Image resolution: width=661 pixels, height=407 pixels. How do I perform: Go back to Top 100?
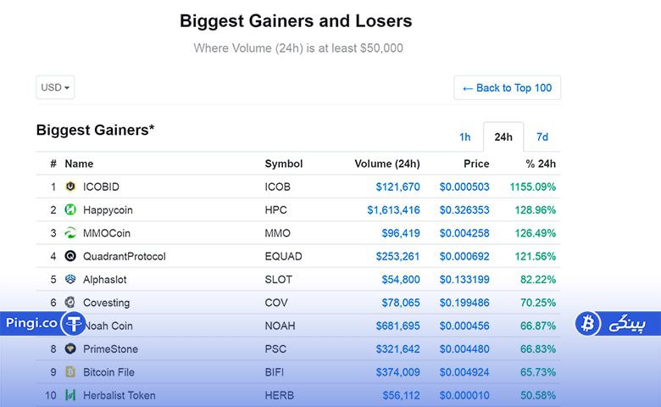coord(507,87)
